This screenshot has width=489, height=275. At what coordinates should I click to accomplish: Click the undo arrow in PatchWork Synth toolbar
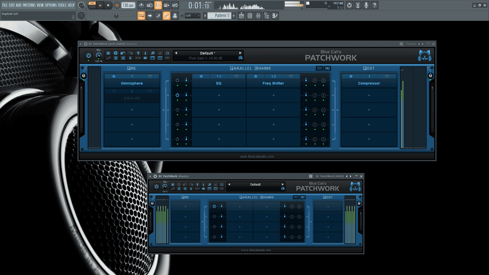tap(123, 53)
